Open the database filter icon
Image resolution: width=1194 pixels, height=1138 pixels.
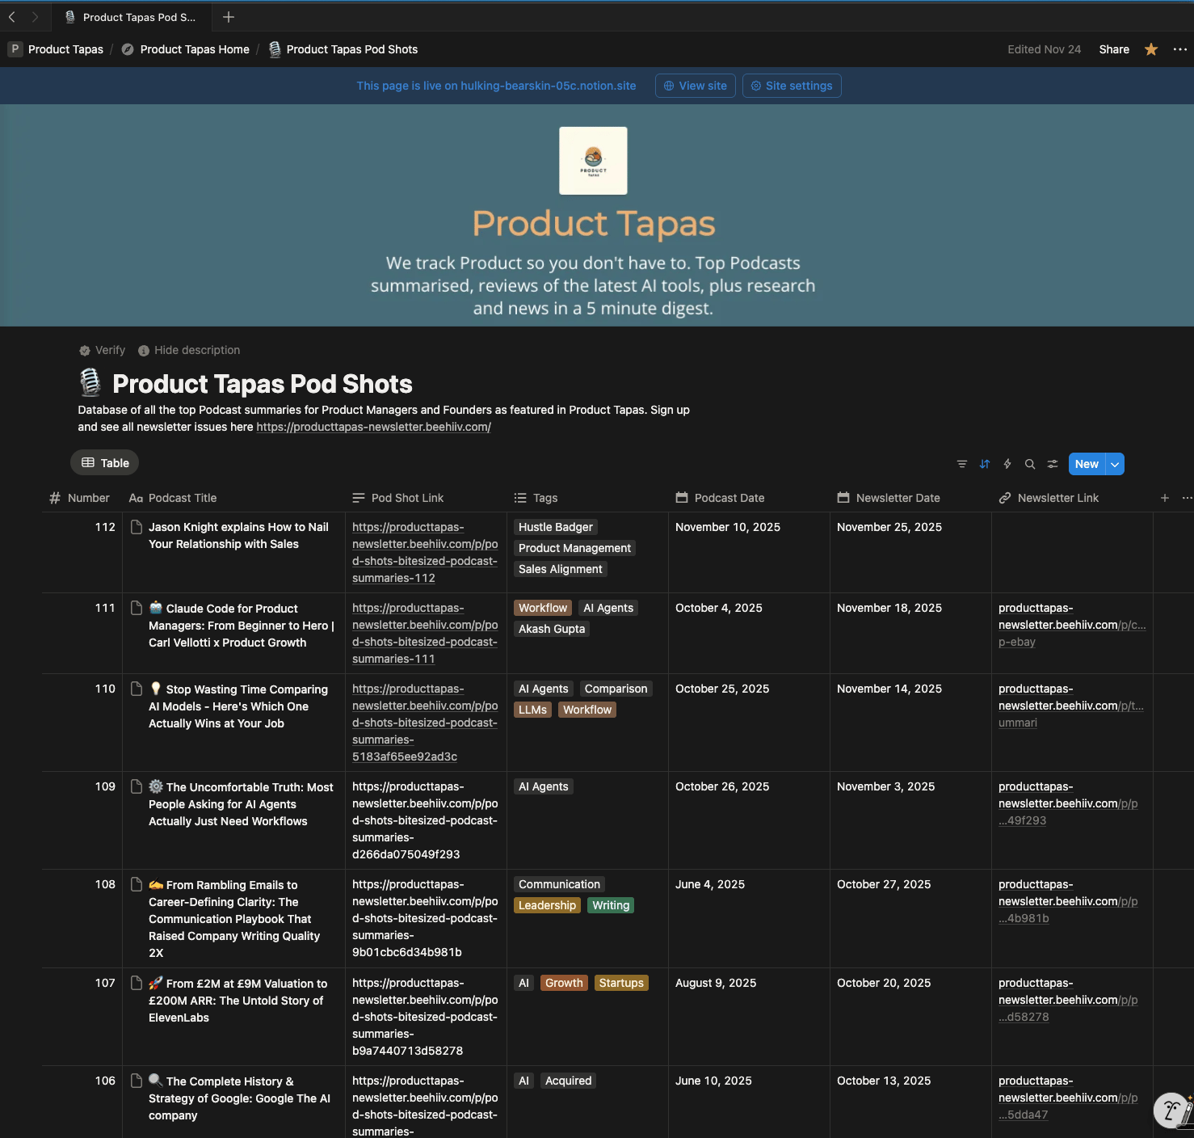click(962, 464)
